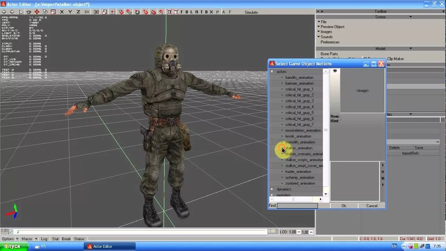Viewport: 446px width, 251px height.
Task: Collapse the Scene panel header arrow
Action: coord(410,17)
